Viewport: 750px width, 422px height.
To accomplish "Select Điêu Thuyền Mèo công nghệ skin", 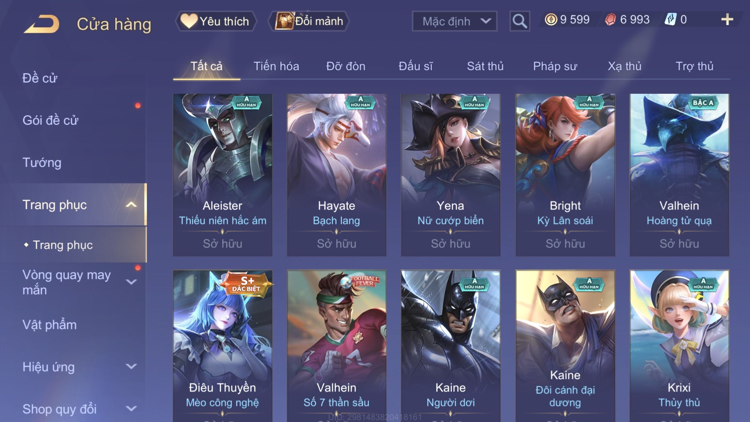I will pyautogui.click(x=222, y=346).
